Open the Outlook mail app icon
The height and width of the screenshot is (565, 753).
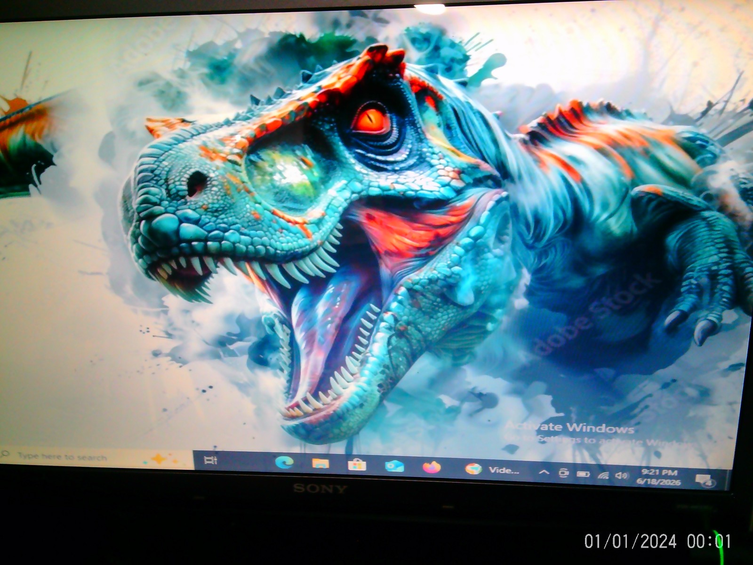[394, 466]
